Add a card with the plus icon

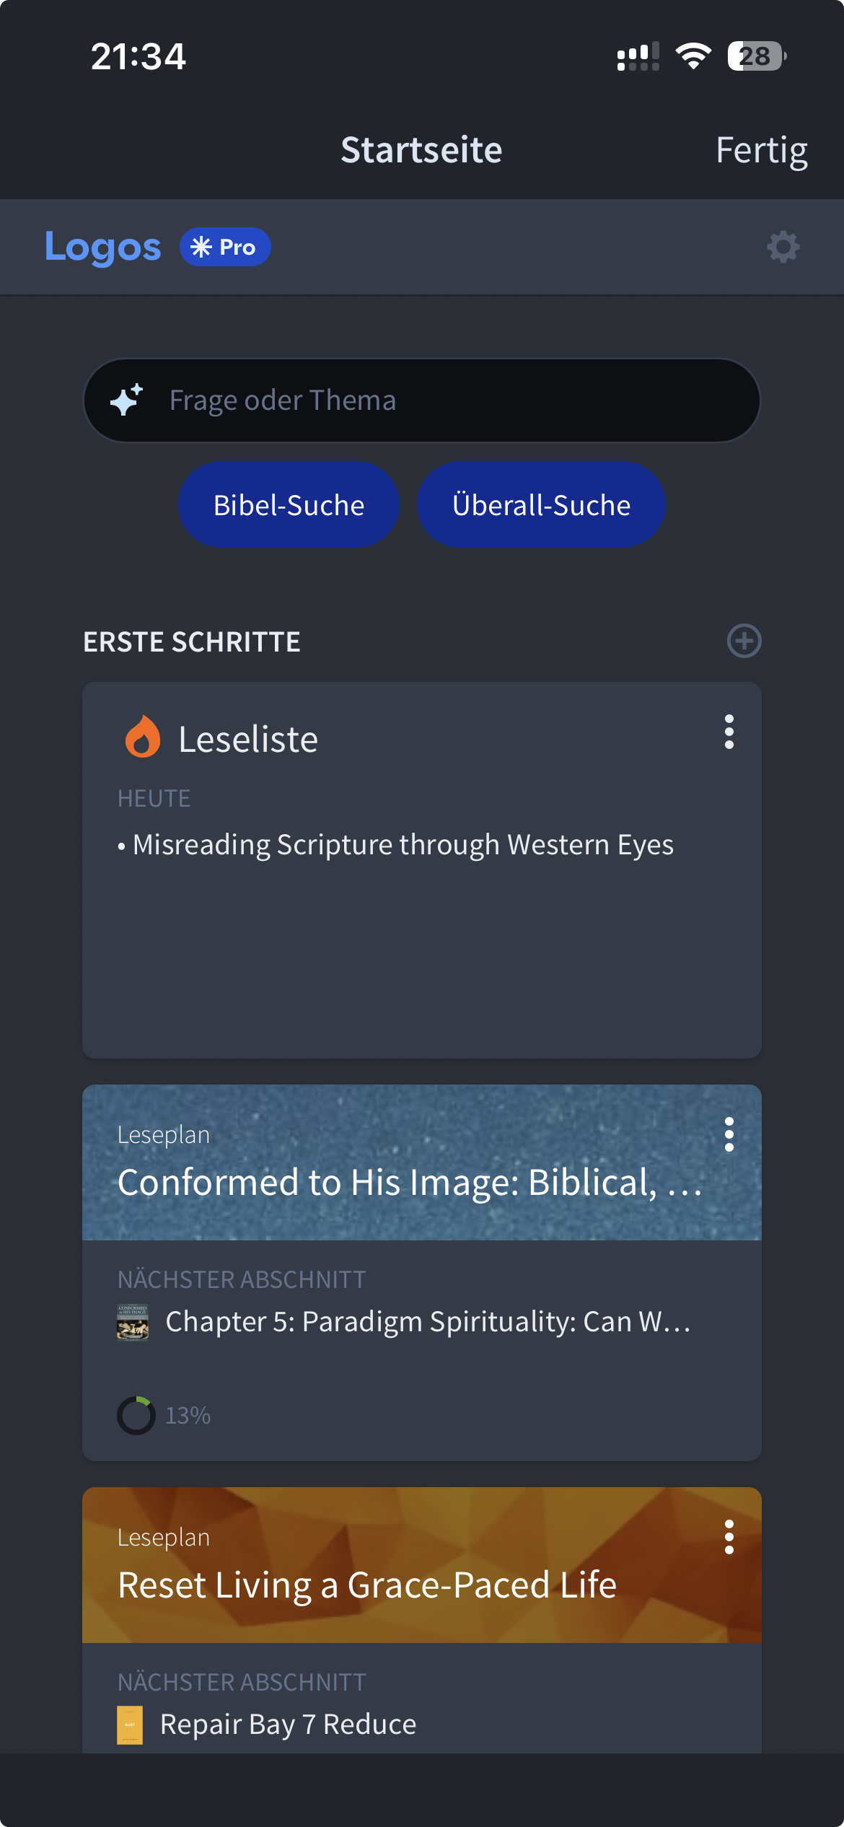[744, 641]
